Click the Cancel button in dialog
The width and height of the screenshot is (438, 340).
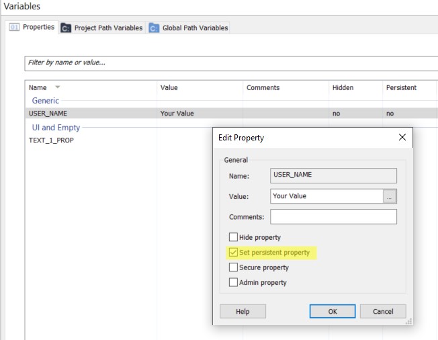(382, 311)
